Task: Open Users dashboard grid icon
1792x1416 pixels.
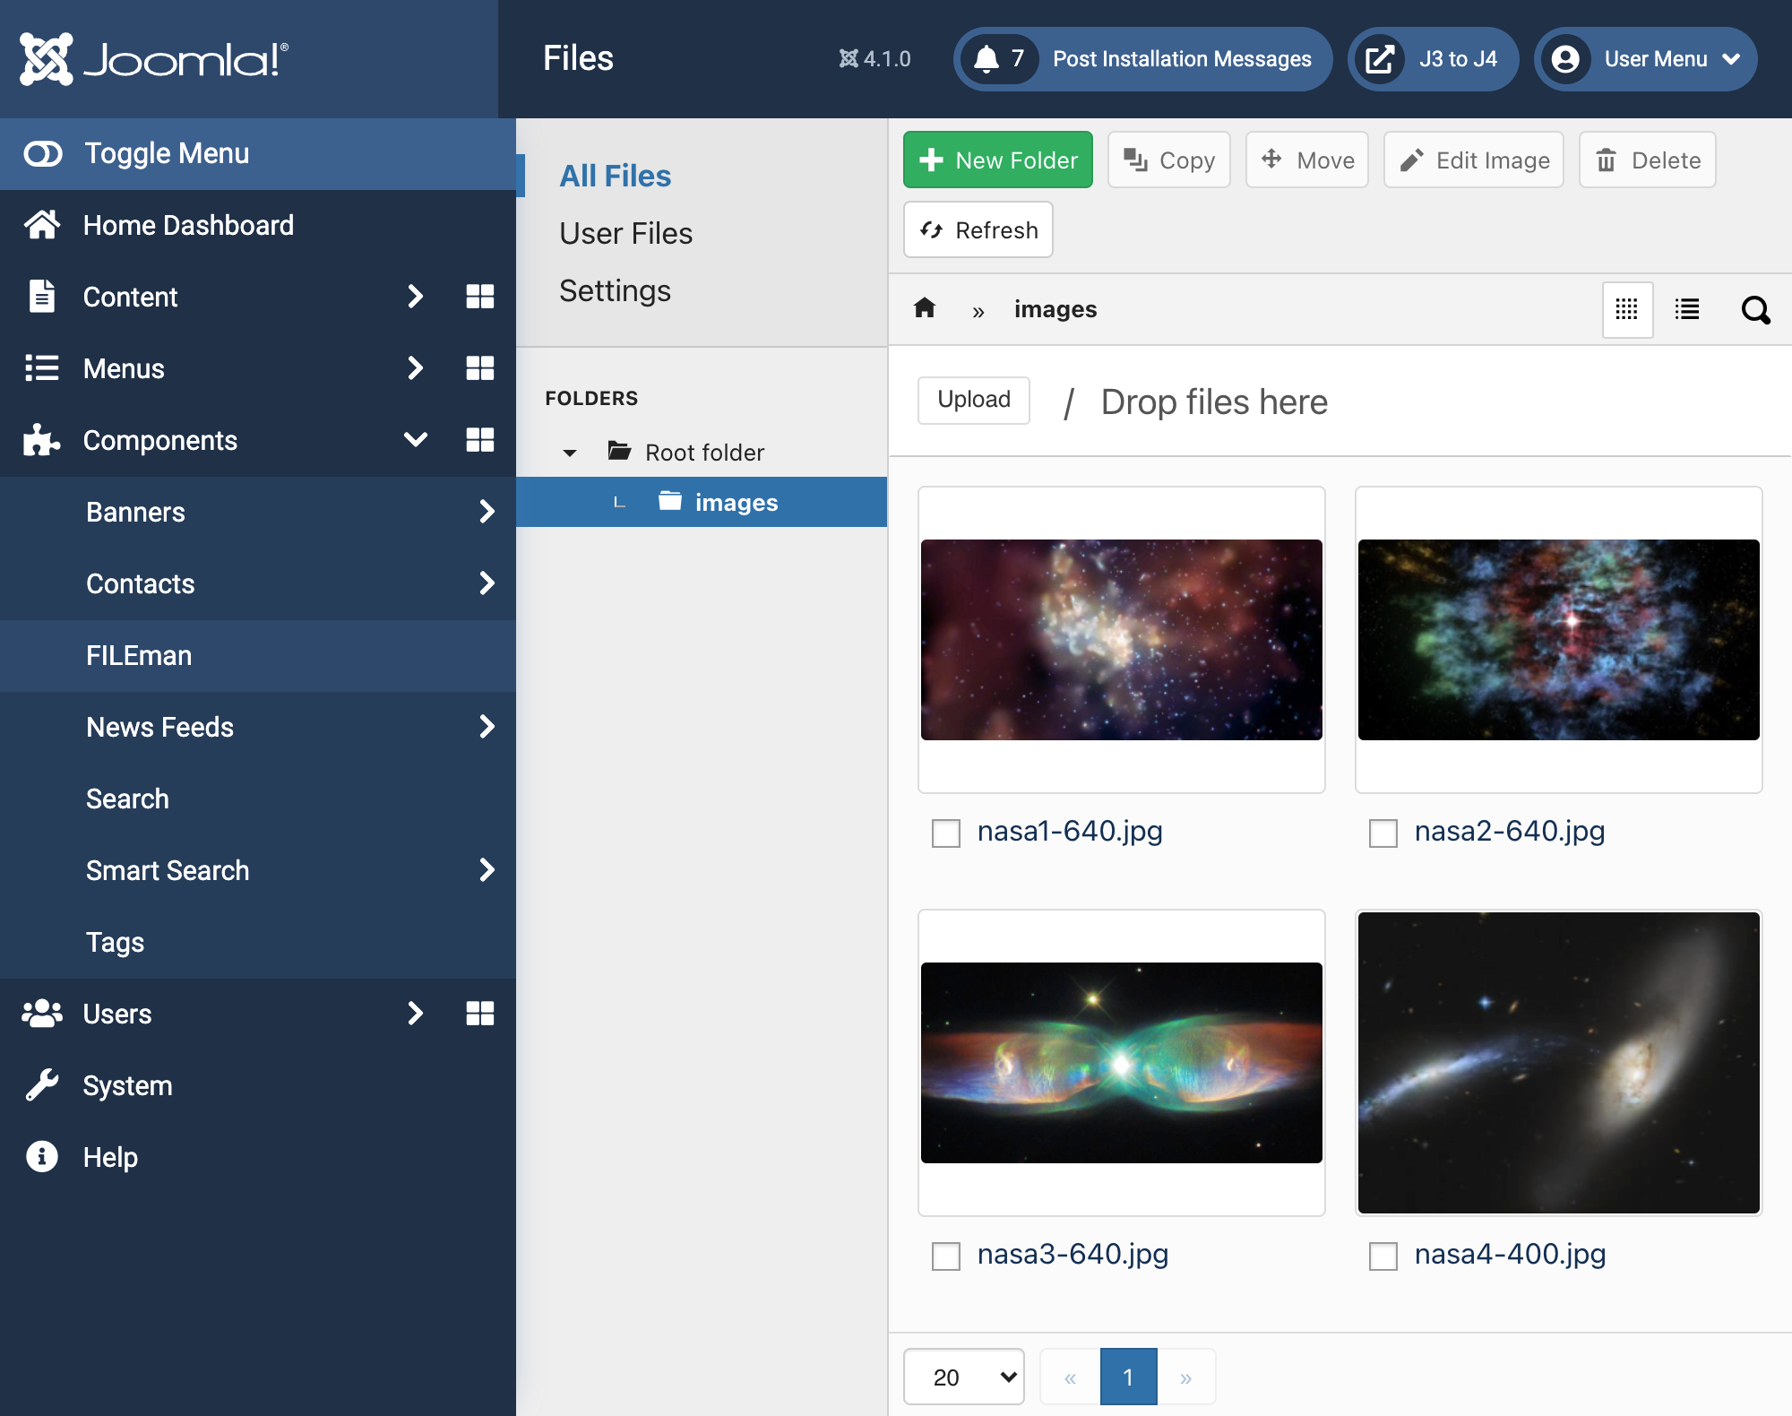Action: [480, 1014]
